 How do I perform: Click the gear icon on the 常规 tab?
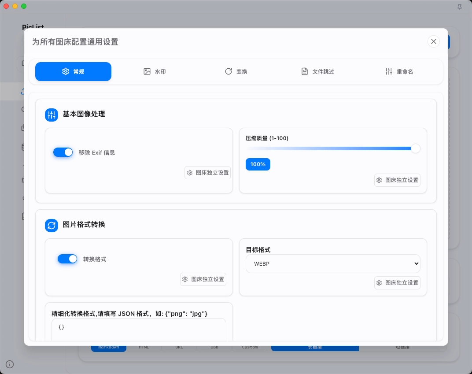66,71
